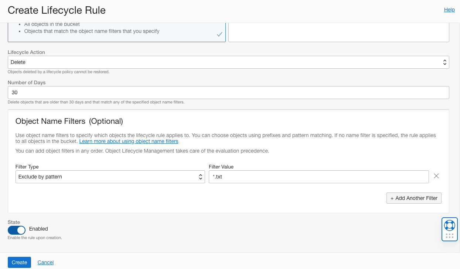Click the Enabled label beside State switch
Image resolution: width=460 pixels, height=269 pixels.
click(x=38, y=229)
